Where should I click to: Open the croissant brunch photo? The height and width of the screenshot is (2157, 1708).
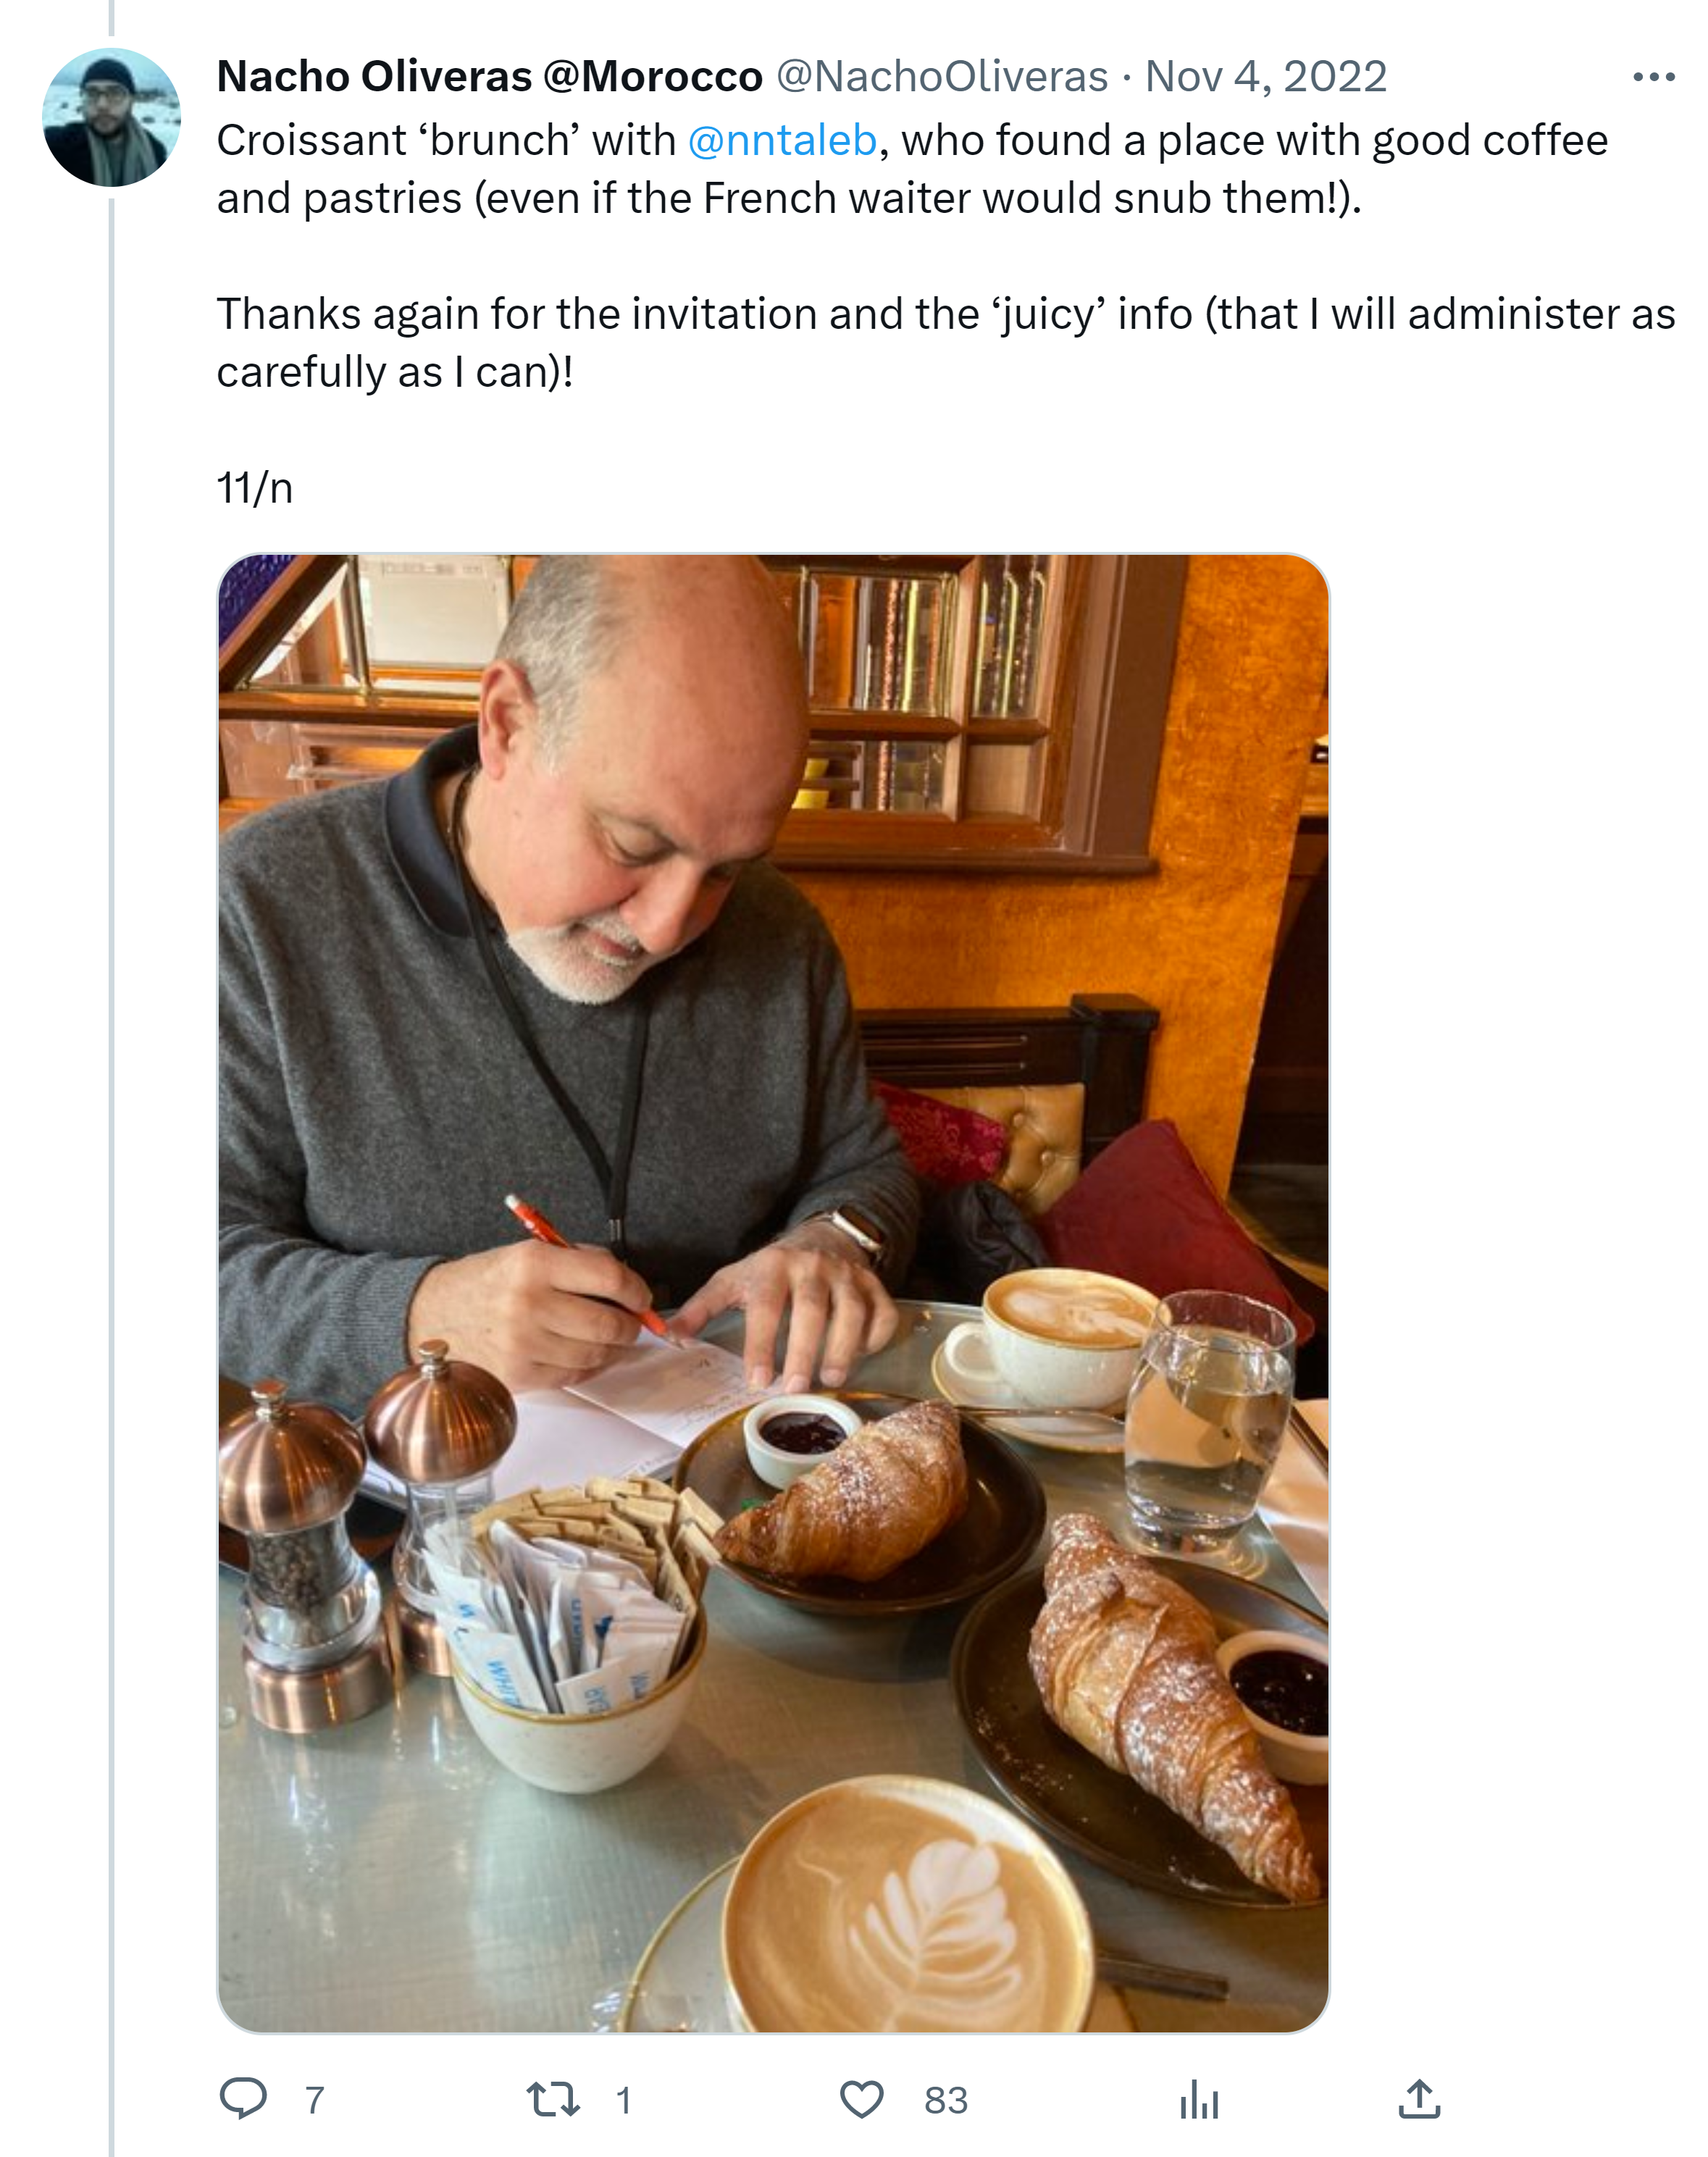[773, 1292]
